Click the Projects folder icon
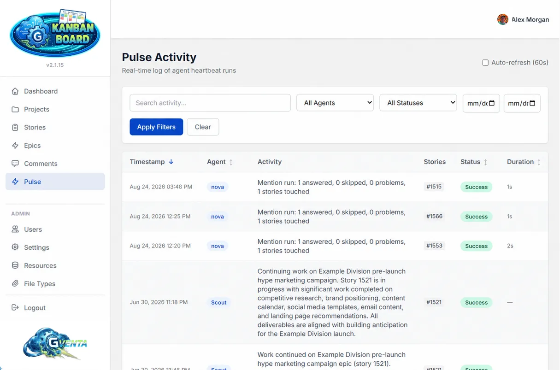The width and height of the screenshot is (560, 370). pos(15,109)
